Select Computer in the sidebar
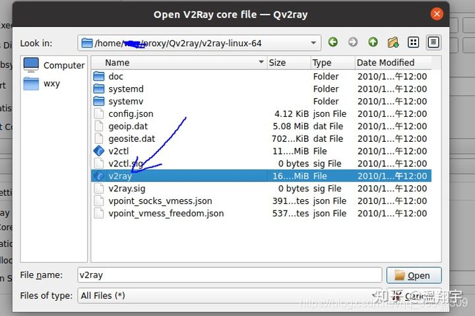 pyautogui.click(x=54, y=65)
